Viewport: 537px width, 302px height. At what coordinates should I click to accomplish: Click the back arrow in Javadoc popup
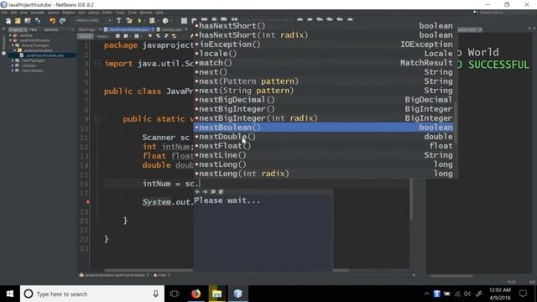tap(197, 192)
